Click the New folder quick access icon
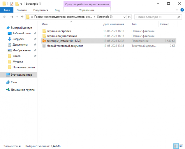Image resolution: width=185 pixels, height=149 pixels. point(17,4)
